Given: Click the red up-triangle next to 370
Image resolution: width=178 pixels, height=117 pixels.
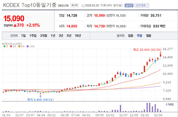Looking at the screenshot, I should 15,25.
